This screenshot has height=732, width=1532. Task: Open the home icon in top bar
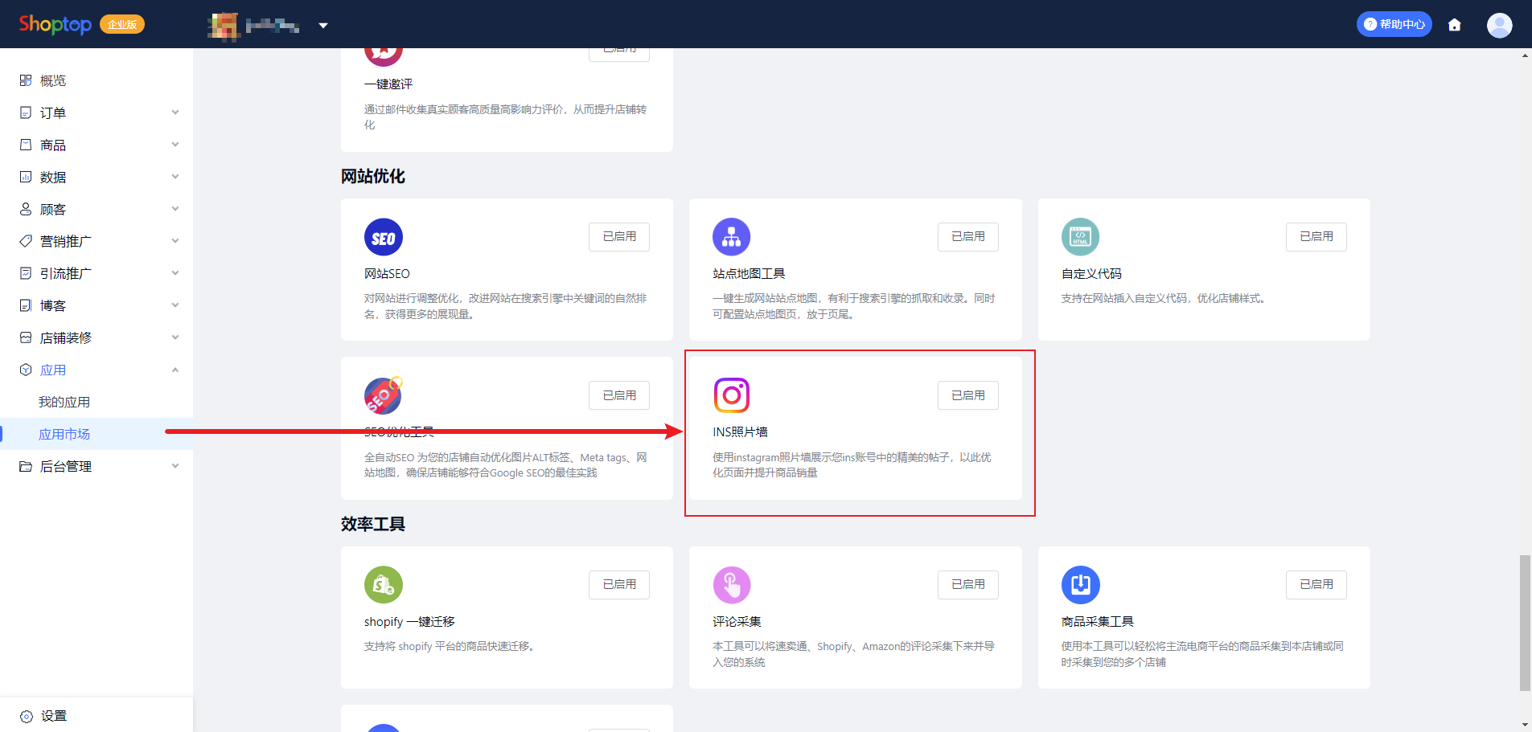tap(1454, 25)
